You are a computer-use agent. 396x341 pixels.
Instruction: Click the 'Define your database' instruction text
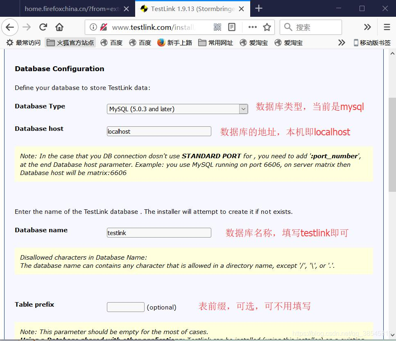[83, 88]
